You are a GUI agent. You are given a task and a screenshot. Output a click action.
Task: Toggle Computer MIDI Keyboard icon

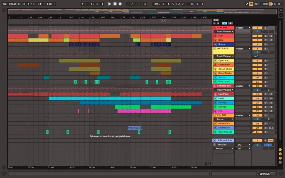click(x=251, y=4)
